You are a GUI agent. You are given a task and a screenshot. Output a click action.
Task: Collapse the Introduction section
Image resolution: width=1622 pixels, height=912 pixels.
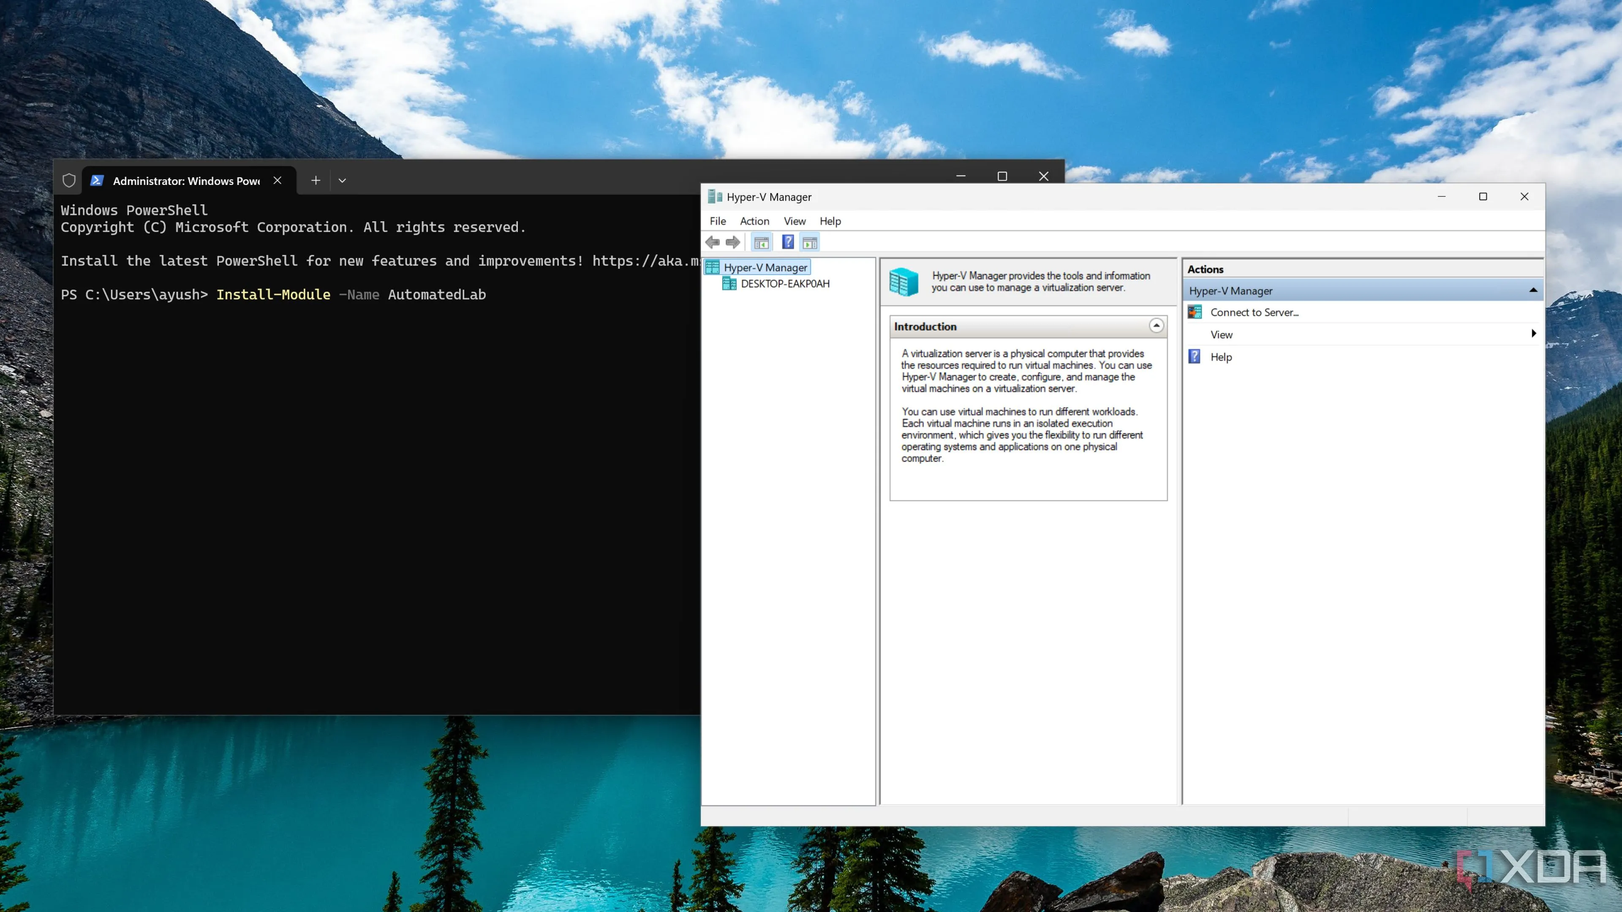coord(1157,326)
